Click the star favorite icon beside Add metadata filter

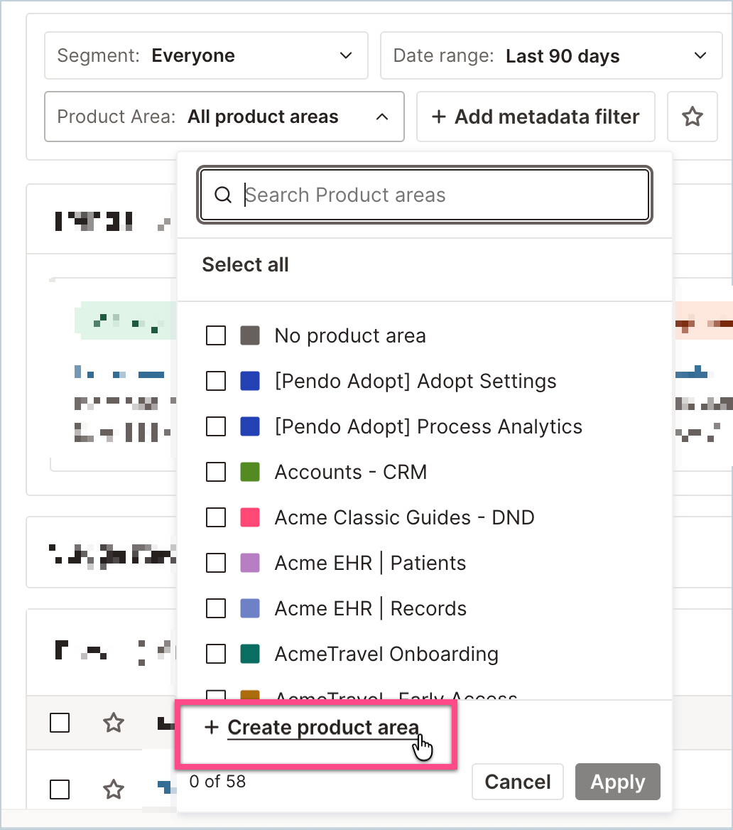coord(693,117)
